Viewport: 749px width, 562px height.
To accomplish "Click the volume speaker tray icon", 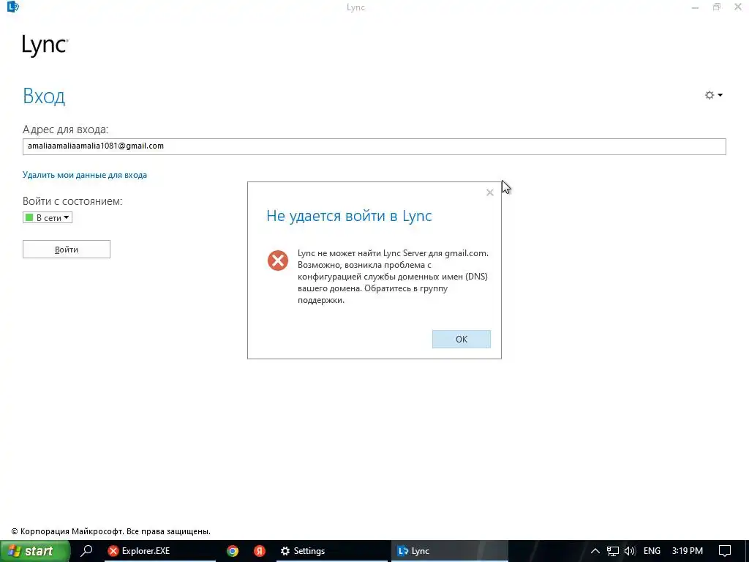I will (x=630, y=551).
